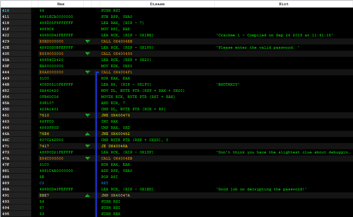The image size is (353, 217).
Task: Select the RET instruction at 489
Action: [x=105, y=183]
